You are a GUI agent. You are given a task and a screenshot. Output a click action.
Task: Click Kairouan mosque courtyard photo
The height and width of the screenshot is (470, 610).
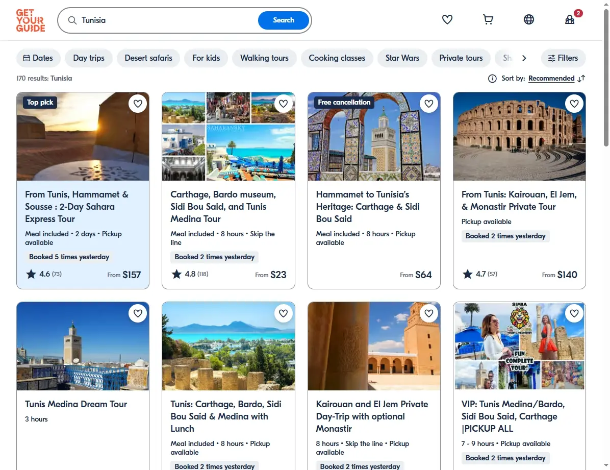(374, 346)
